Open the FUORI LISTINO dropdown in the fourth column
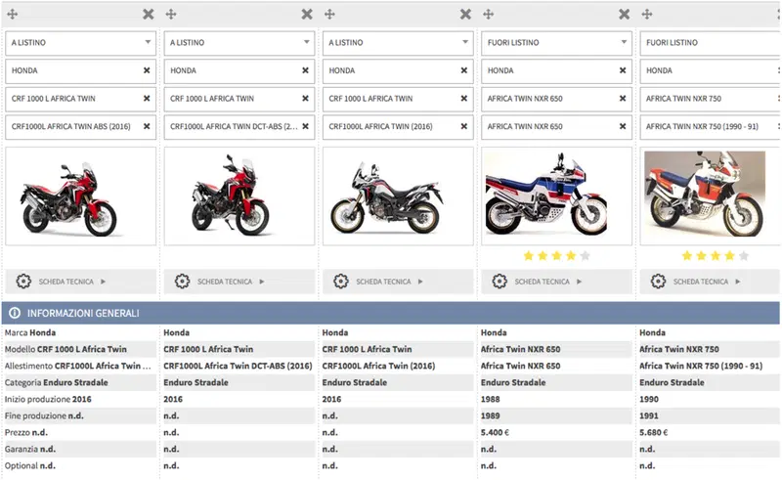Image resolution: width=782 pixels, height=480 pixels. click(556, 43)
